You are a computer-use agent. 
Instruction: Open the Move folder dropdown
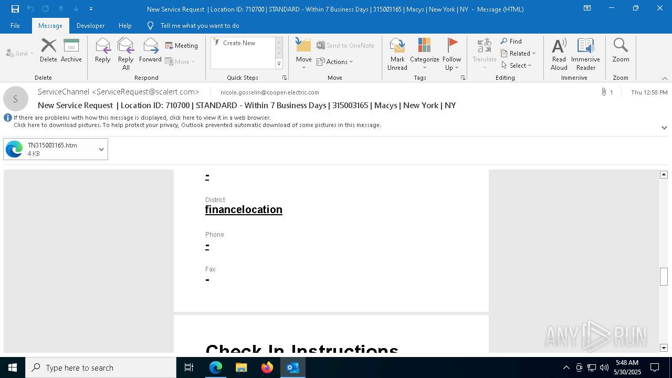coord(304,55)
